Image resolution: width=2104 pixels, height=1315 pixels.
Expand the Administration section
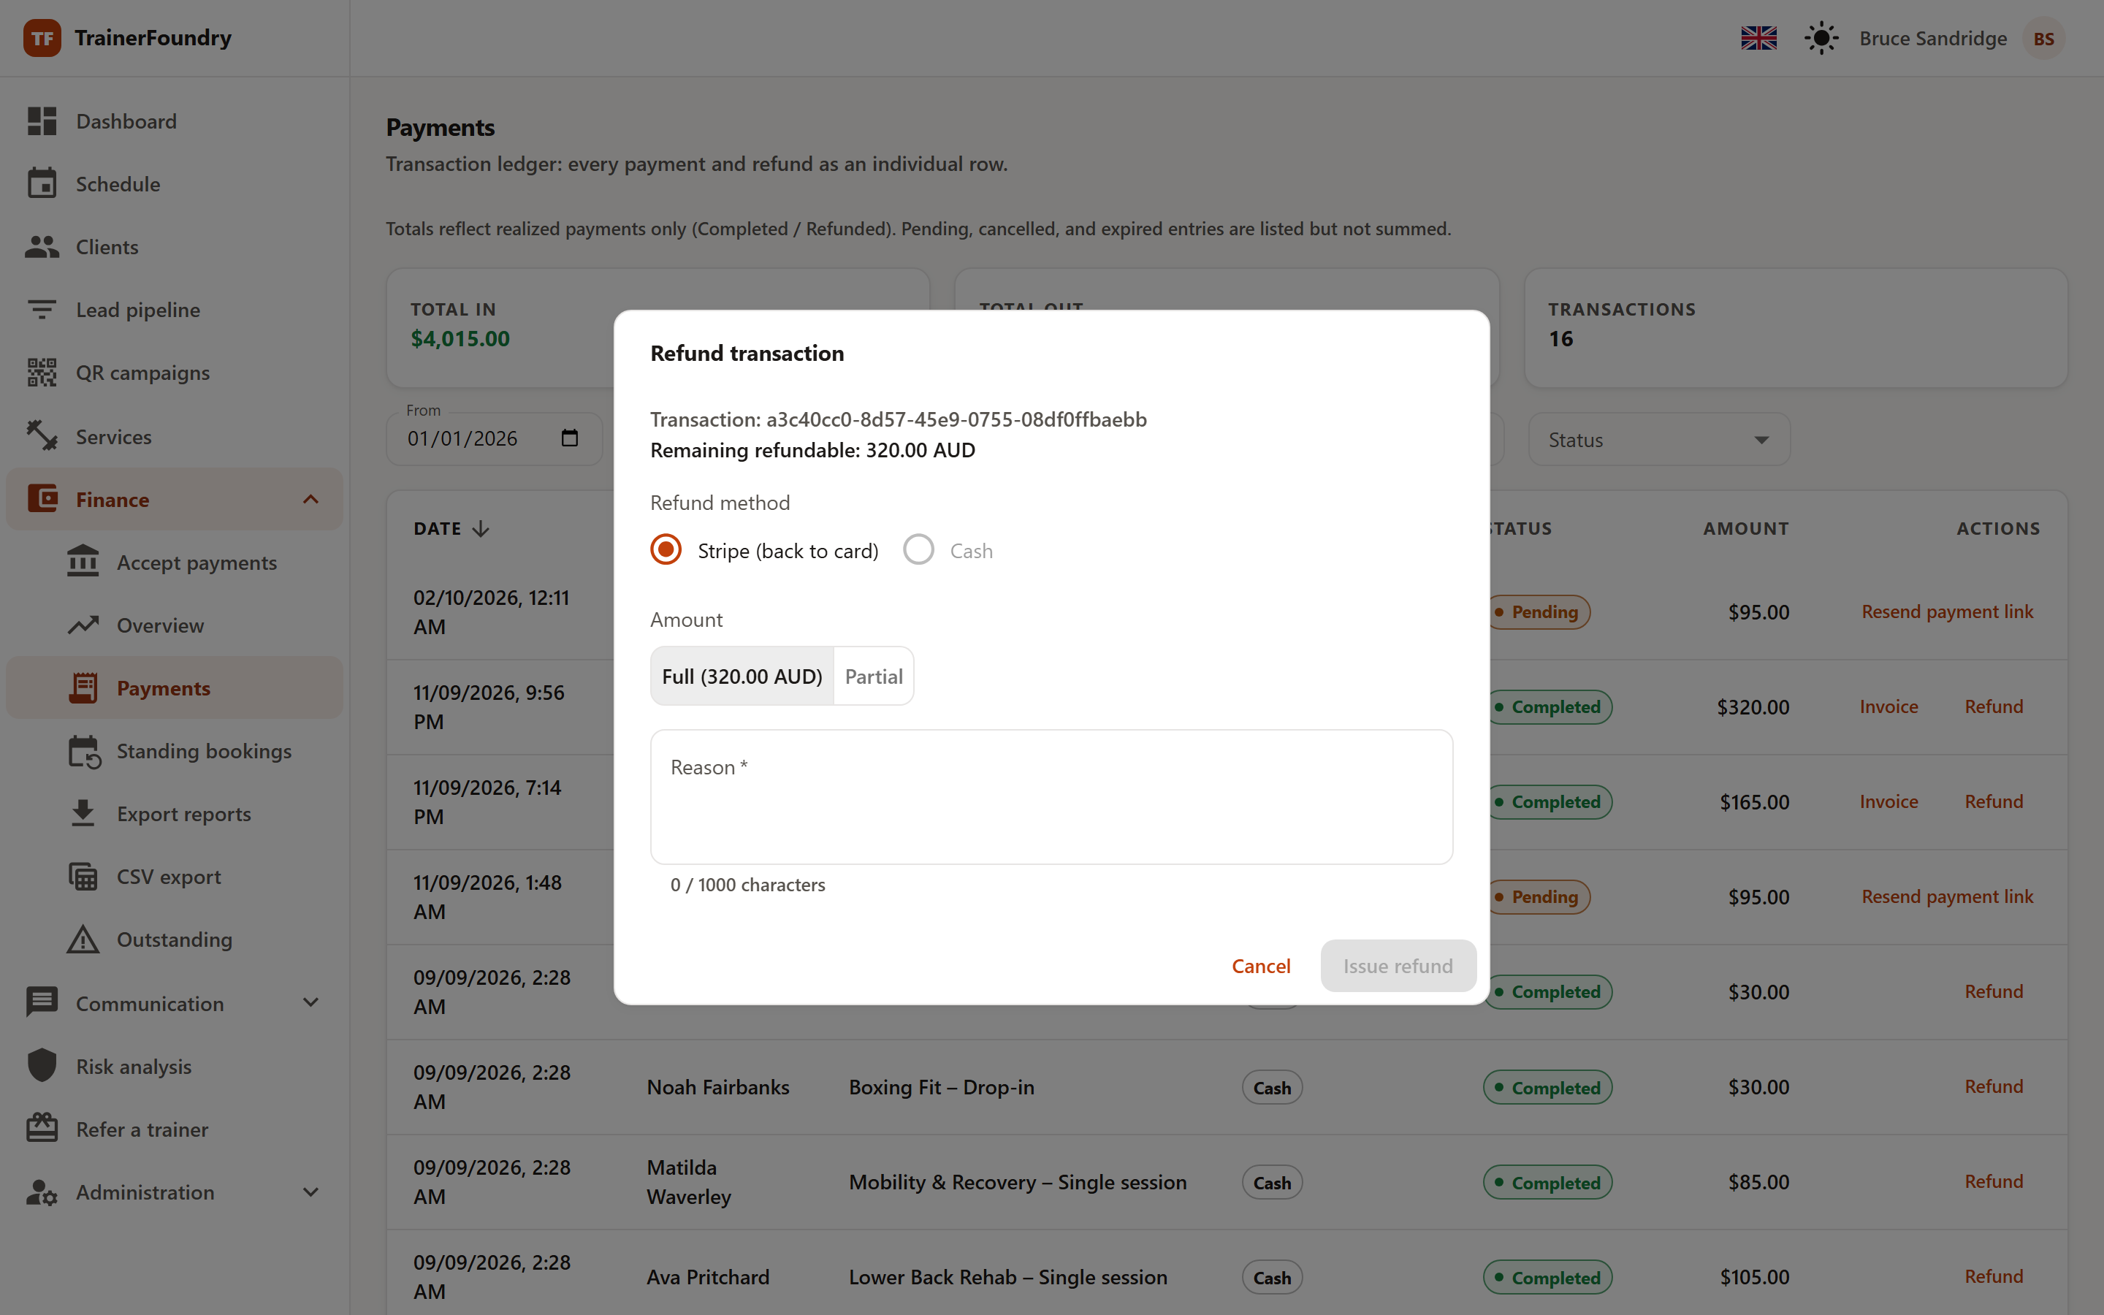pos(310,1192)
